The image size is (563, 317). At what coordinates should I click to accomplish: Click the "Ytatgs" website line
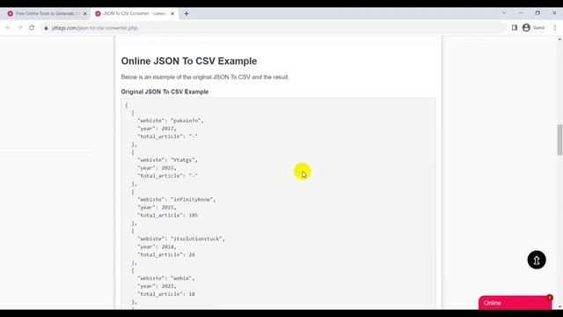(x=167, y=160)
